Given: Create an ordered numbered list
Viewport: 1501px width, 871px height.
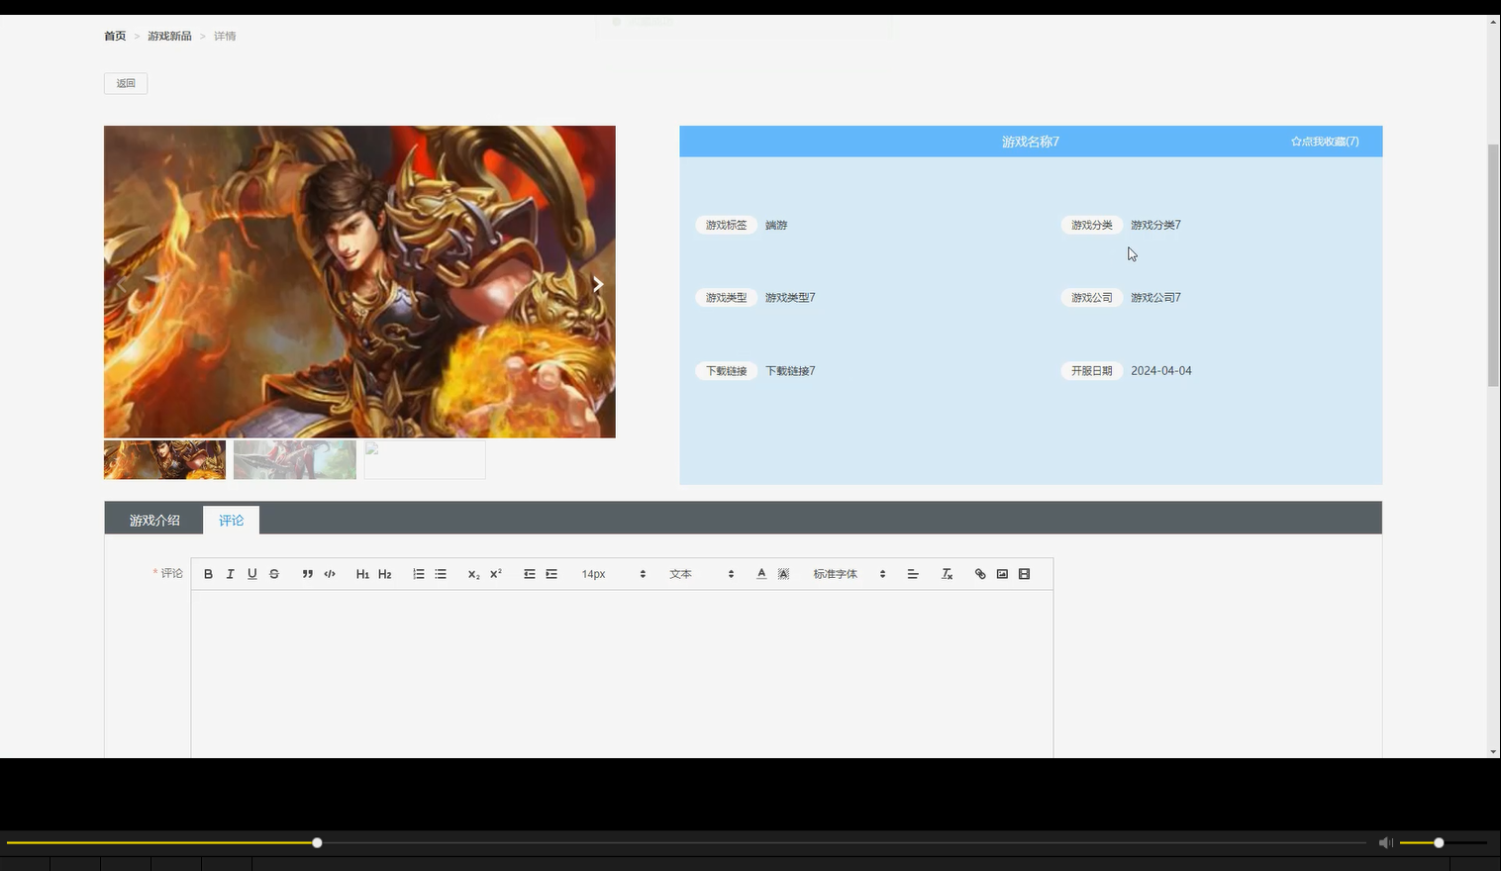Looking at the screenshot, I should click(x=419, y=574).
